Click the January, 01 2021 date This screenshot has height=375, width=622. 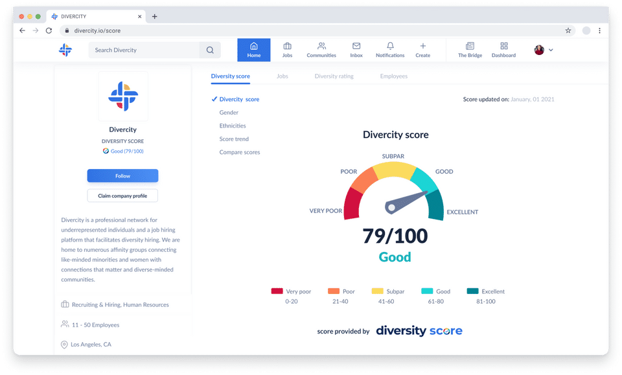pos(533,99)
